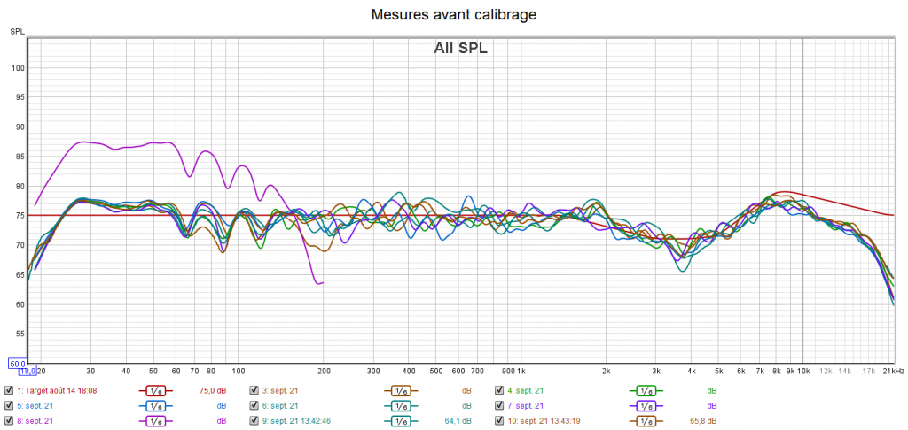Click the 50,0 SPL axis limit field
Viewport: 908px width, 430px height.
click(x=18, y=363)
